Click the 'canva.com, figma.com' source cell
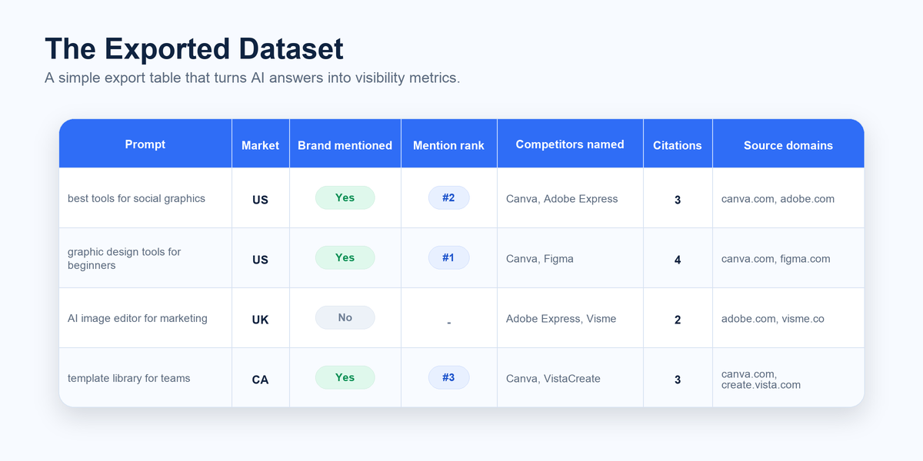This screenshot has height=461, width=923. click(x=788, y=258)
